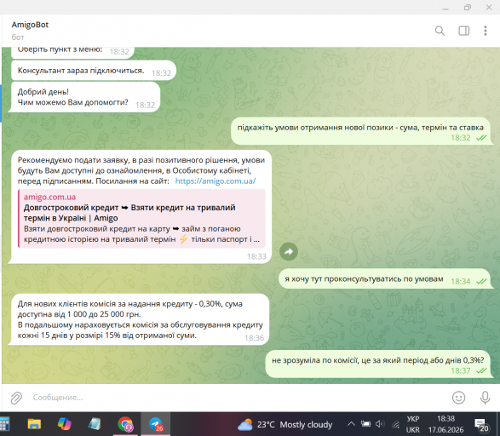Show hidden system tray icons
Image resolution: width=500 pixels, height=436 pixels.
pos(351,424)
